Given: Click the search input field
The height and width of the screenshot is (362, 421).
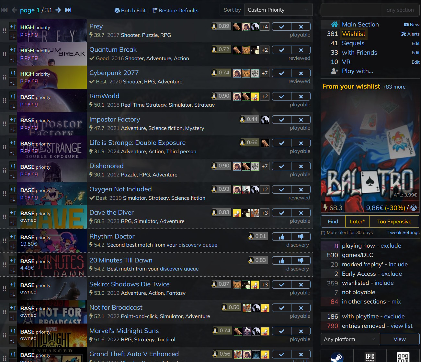Looking at the screenshot, I should 351,10.
